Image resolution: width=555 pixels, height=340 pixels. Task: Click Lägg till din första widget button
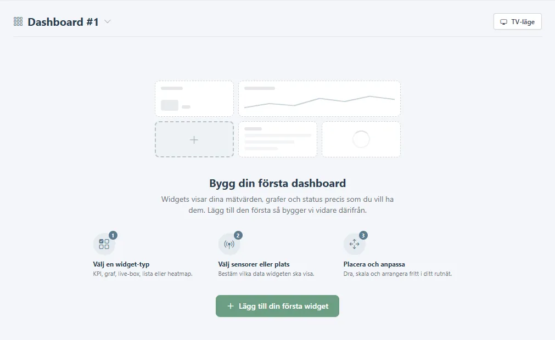pos(278,306)
